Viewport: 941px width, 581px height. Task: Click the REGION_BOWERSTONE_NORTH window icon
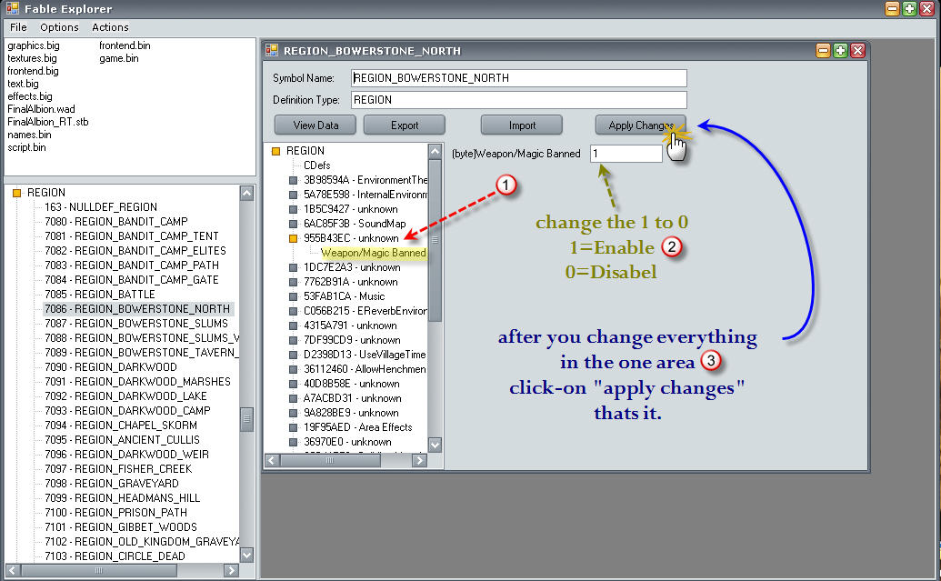coord(272,51)
